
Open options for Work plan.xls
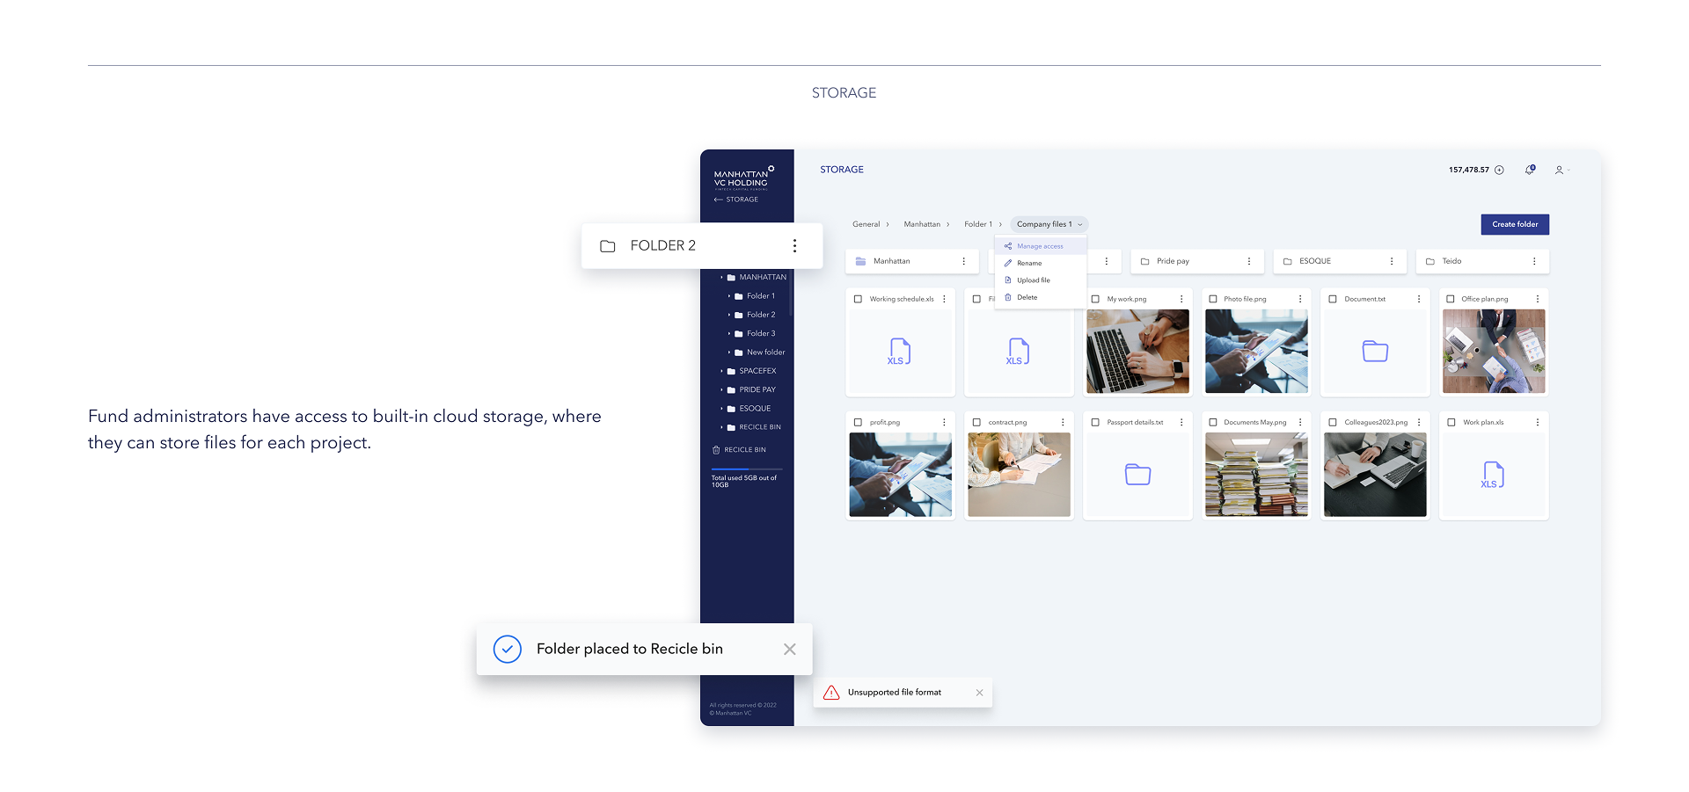click(x=1538, y=423)
